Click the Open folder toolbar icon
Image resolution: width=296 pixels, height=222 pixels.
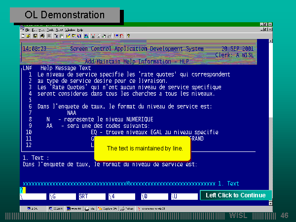(x=29, y=36)
